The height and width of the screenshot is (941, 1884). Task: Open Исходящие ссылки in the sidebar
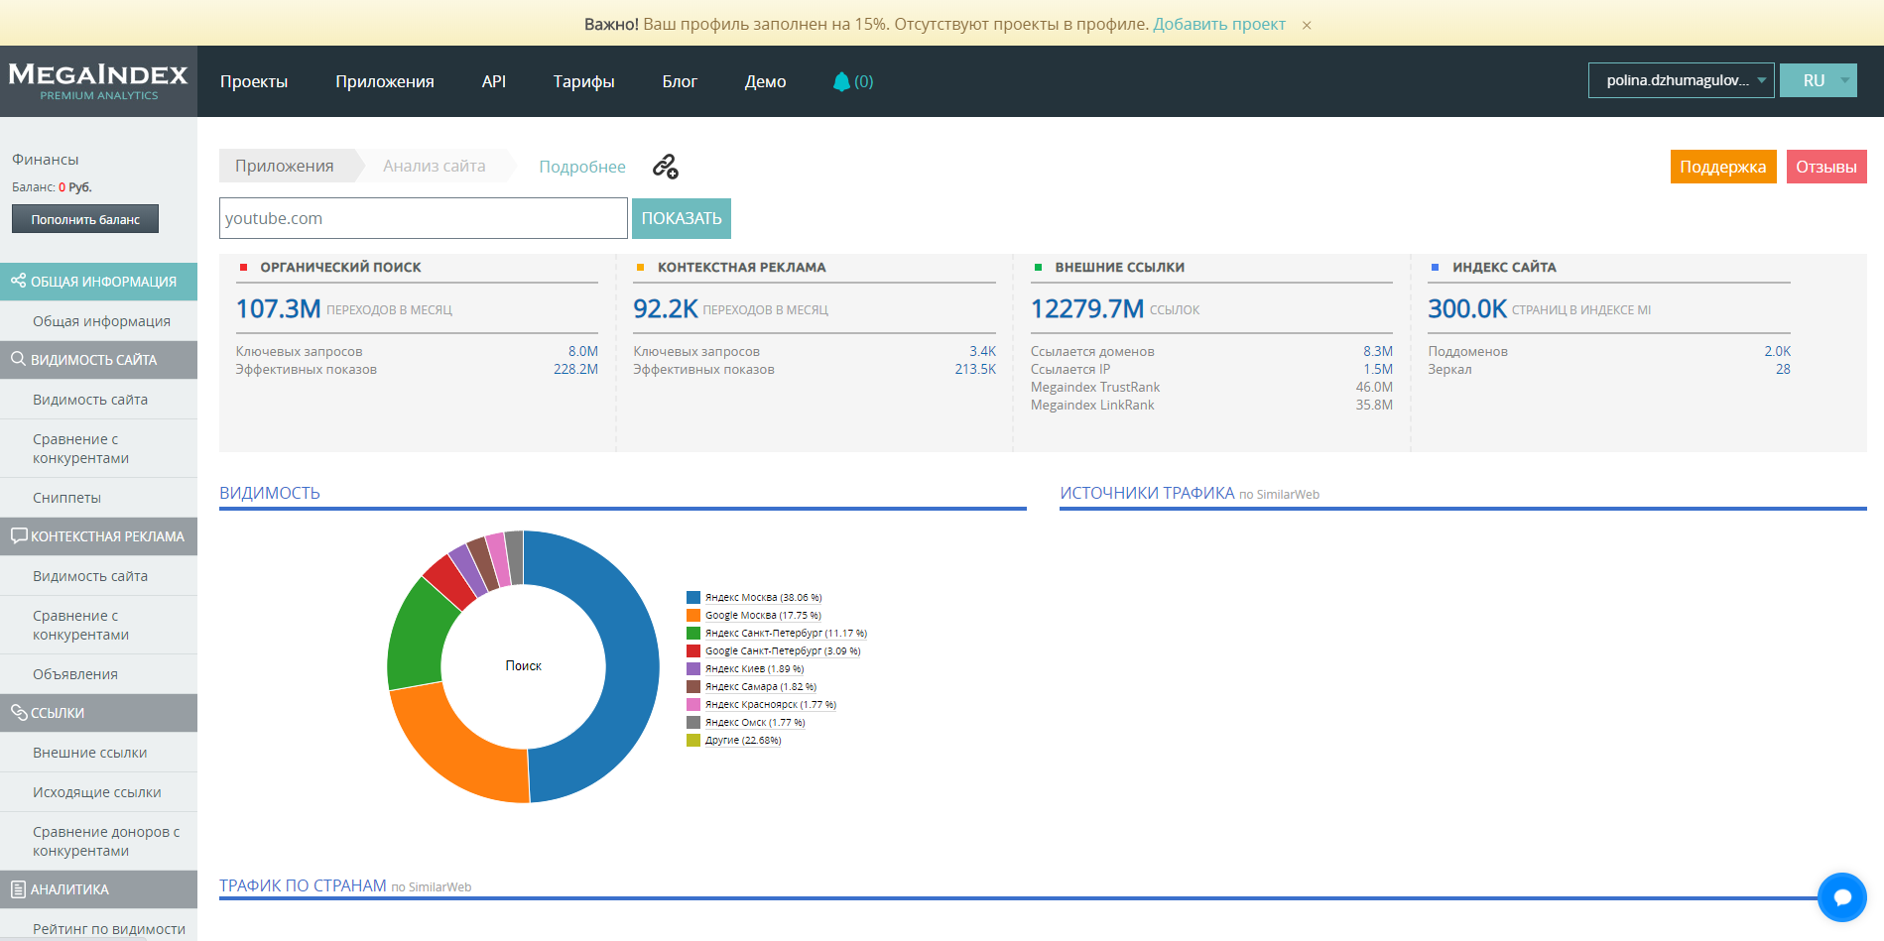pos(99,791)
